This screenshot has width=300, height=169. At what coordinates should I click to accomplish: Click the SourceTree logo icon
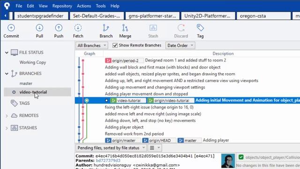pos(7,6)
